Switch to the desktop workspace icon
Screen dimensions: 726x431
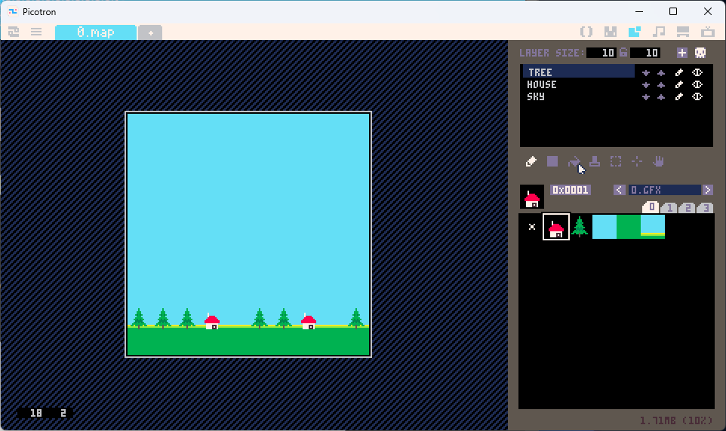pos(683,32)
